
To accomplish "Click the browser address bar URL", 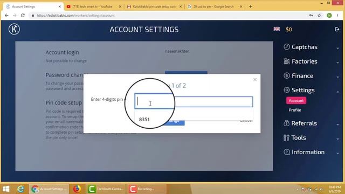I will pos(75,16).
